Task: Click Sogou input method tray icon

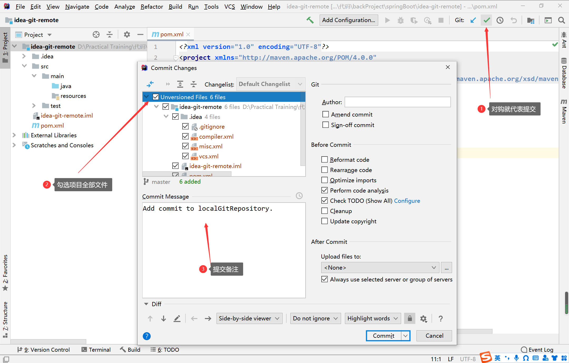Action: pos(485,357)
